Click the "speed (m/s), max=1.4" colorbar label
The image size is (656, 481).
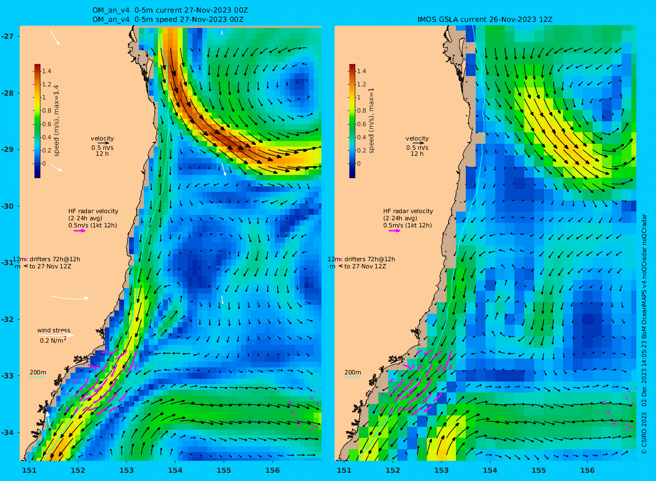click(56, 121)
